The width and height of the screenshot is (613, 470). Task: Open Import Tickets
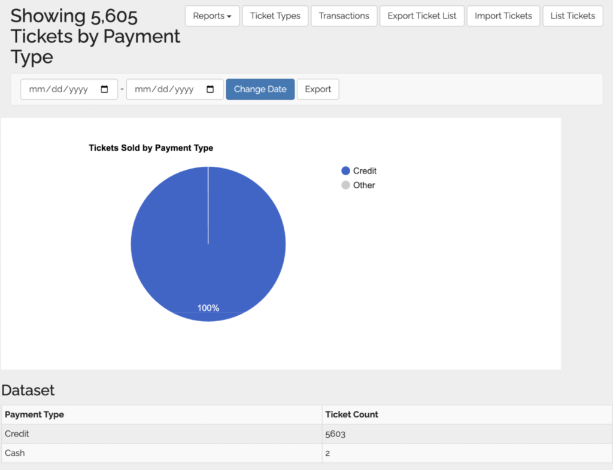point(503,16)
